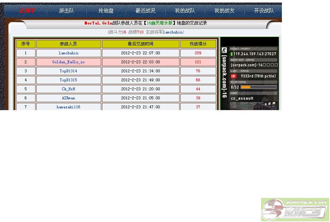This screenshot has width=330, height=222.
Task: Open the AIRman player link
Action: pos(68,98)
